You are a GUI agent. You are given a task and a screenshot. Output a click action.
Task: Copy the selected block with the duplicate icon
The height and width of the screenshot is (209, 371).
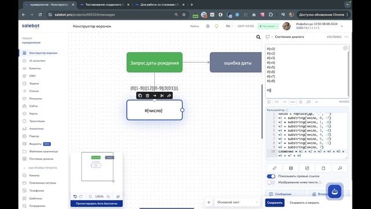(x=140, y=95)
